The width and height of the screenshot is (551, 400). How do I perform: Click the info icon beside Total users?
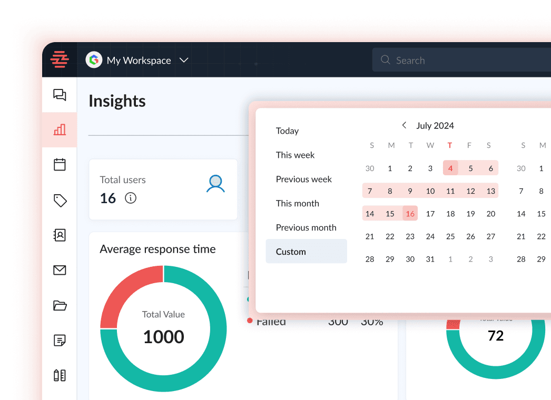(131, 198)
